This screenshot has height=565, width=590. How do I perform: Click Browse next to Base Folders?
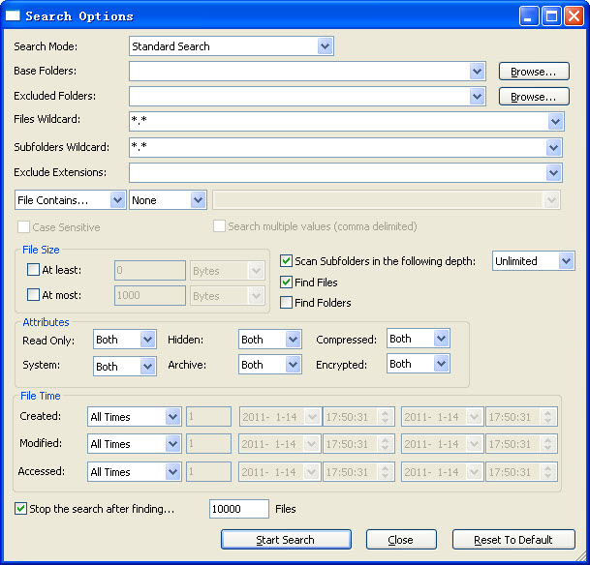(x=533, y=72)
